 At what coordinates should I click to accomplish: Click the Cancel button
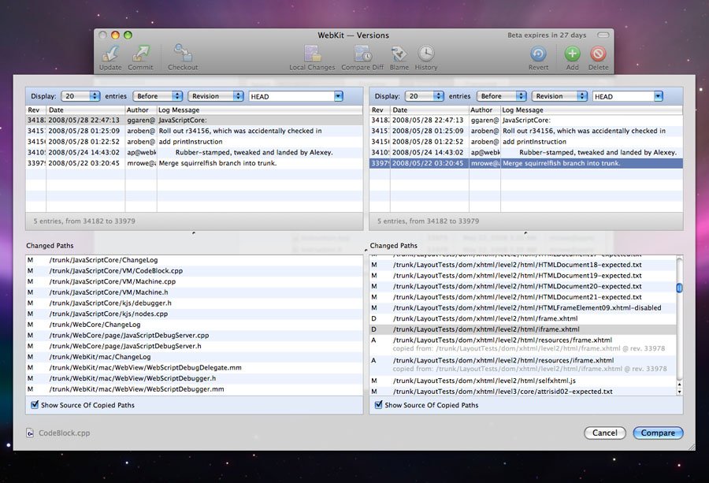[x=605, y=433]
